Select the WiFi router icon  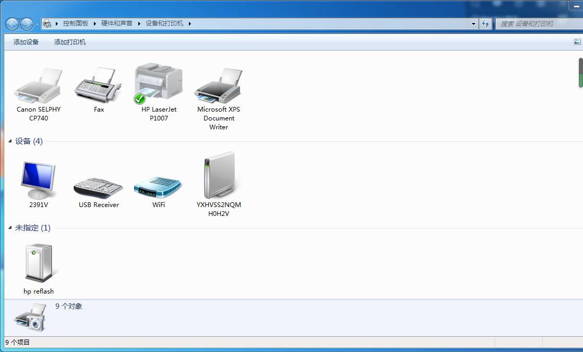point(158,187)
